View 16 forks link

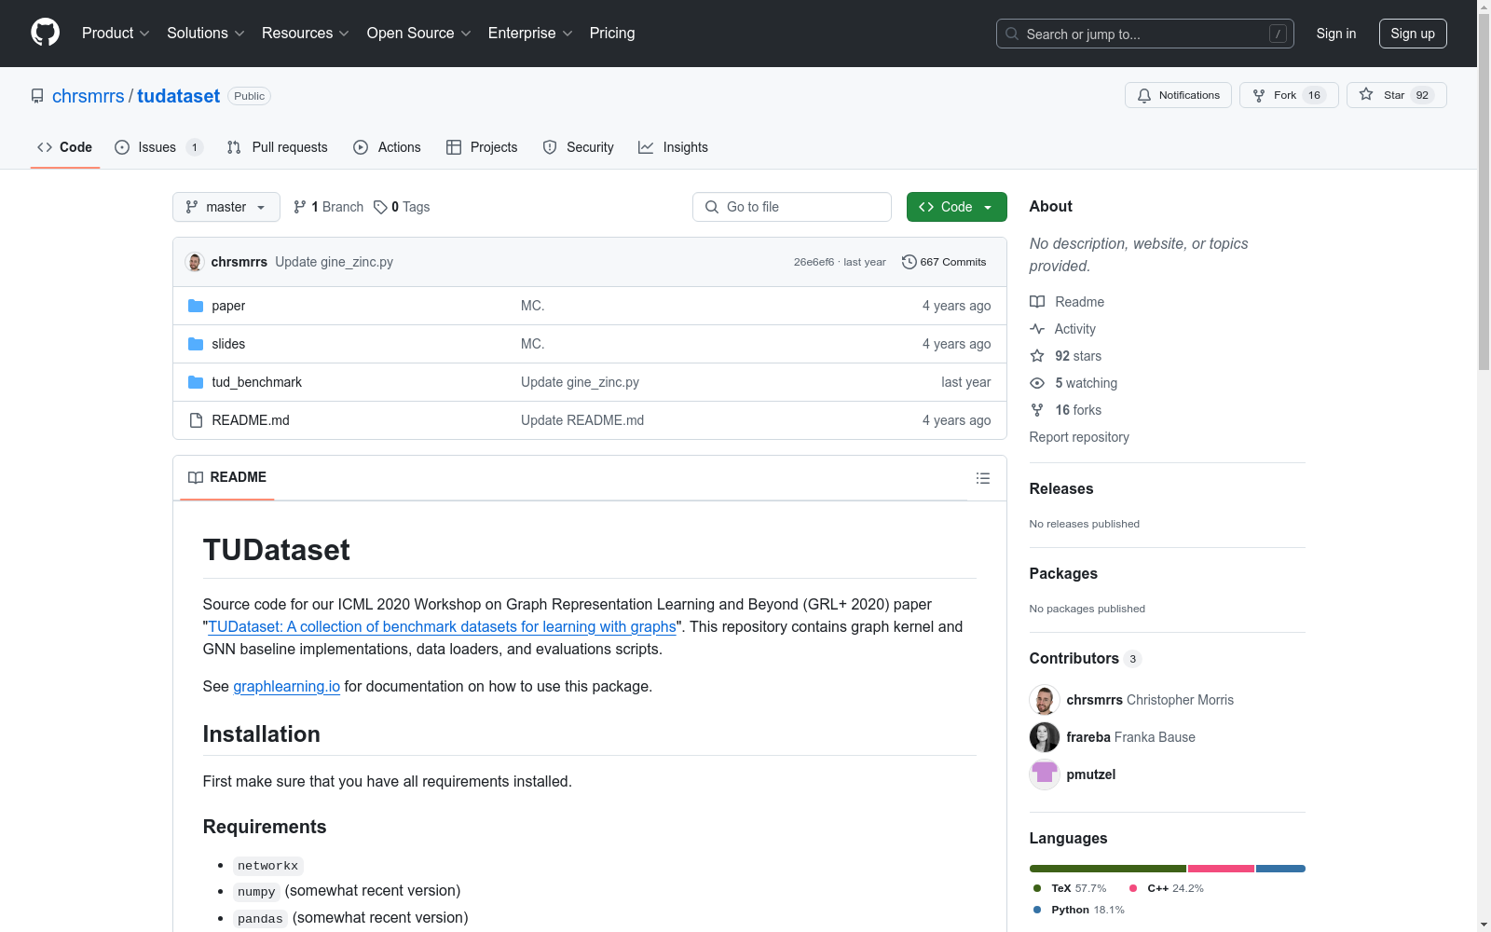pos(1065,410)
